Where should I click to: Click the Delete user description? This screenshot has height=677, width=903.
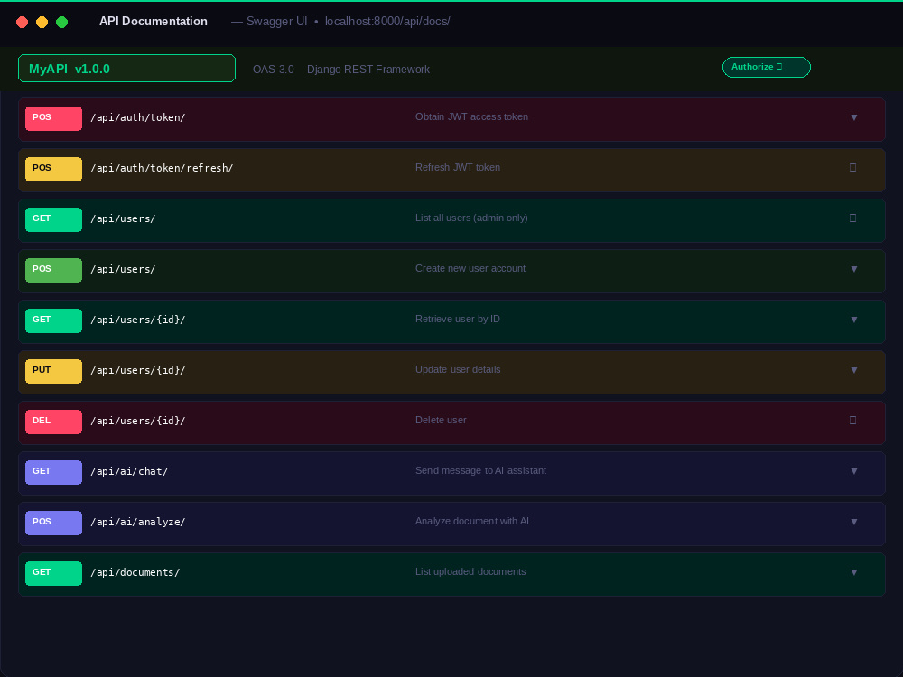coord(442,421)
